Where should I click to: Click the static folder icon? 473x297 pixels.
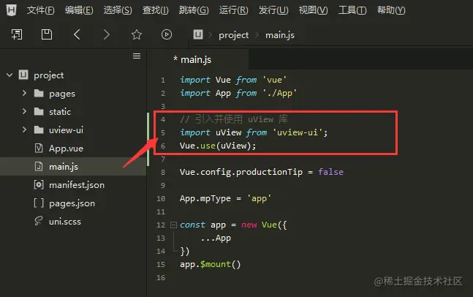click(x=39, y=112)
